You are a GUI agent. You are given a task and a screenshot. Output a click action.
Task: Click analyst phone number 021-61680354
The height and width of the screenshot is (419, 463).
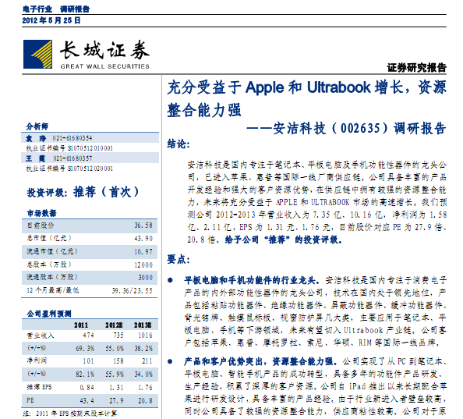[x=72, y=138]
